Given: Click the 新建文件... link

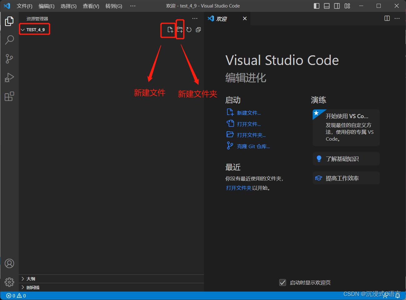Looking at the screenshot, I should point(249,113).
